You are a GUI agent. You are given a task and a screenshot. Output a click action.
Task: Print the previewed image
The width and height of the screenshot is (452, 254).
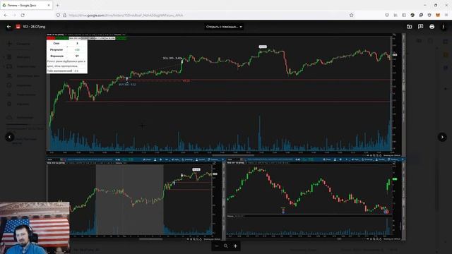[x=432, y=27]
